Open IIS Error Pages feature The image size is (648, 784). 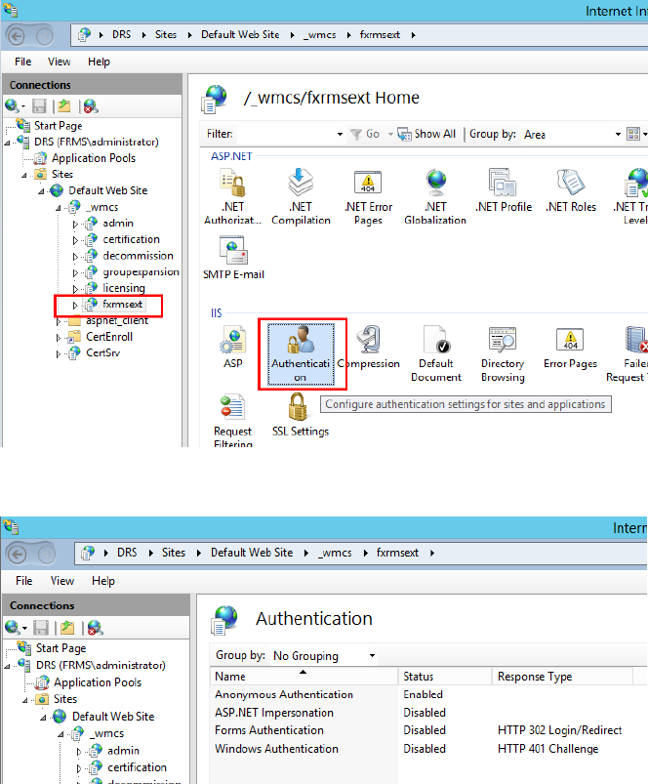[570, 348]
